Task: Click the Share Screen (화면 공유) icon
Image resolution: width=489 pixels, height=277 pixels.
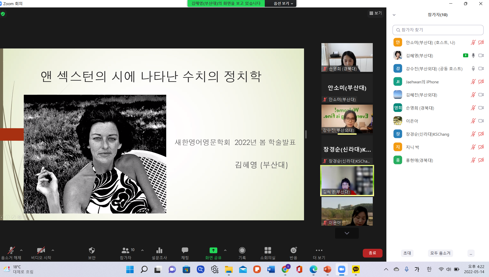Action: pyautogui.click(x=213, y=250)
